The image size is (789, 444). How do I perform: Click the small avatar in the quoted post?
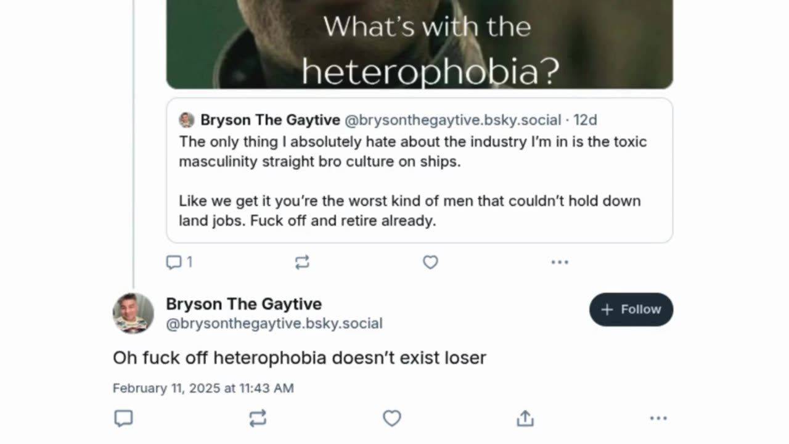[x=187, y=120]
